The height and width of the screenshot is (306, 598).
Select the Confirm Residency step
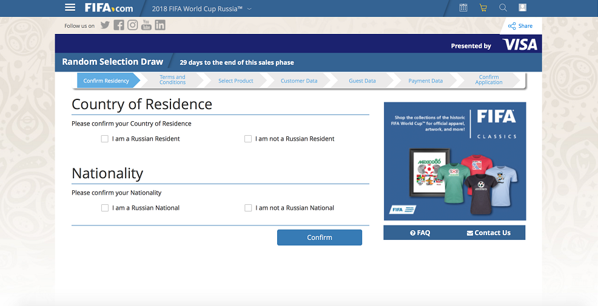(x=109, y=81)
